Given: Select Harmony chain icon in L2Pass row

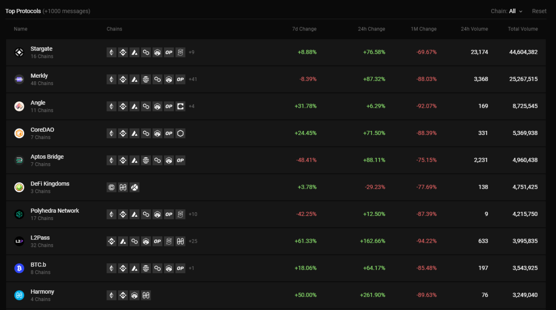Looking at the screenshot, I should (180, 241).
